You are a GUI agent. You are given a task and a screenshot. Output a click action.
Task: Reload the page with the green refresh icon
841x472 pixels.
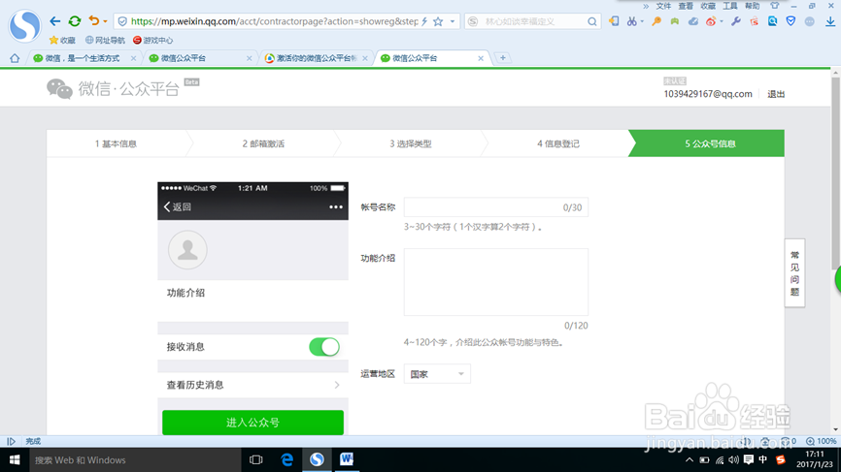75,21
